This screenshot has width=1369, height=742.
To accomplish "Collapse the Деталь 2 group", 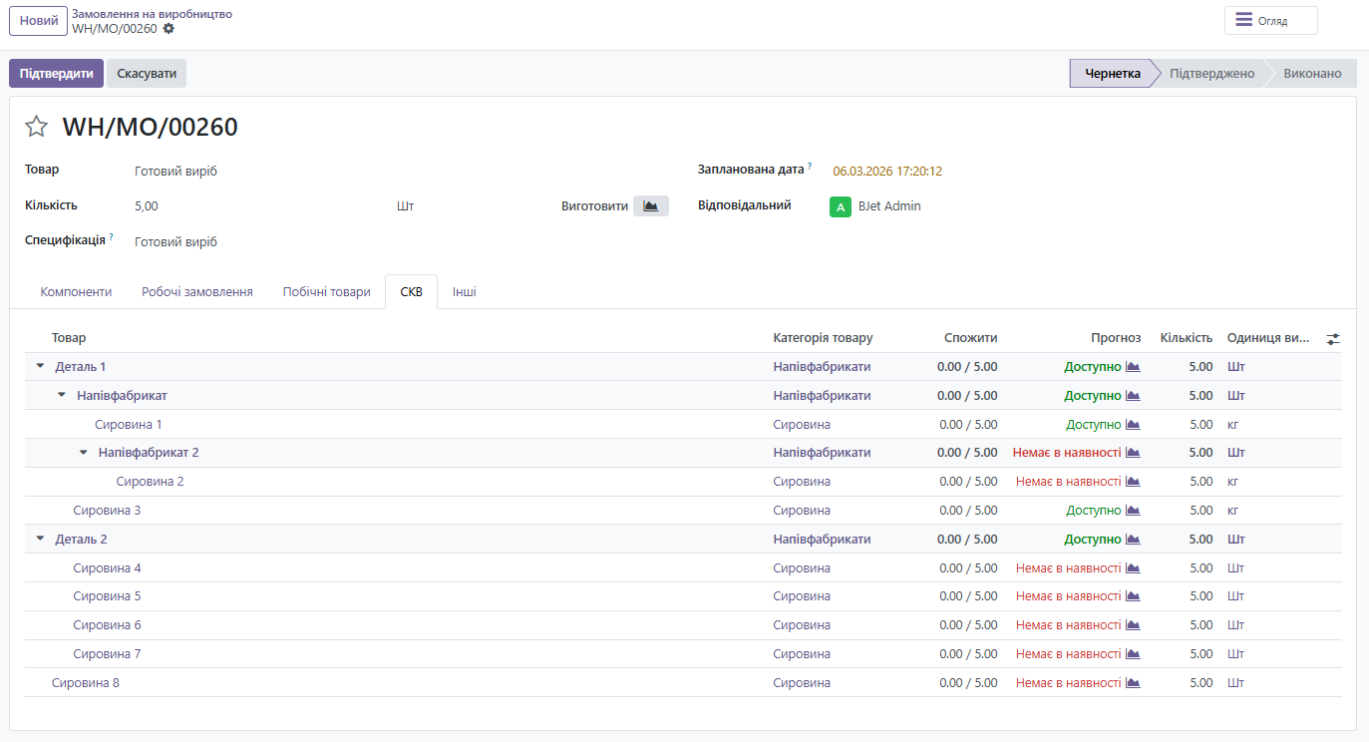I will click(x=41, y=540).
